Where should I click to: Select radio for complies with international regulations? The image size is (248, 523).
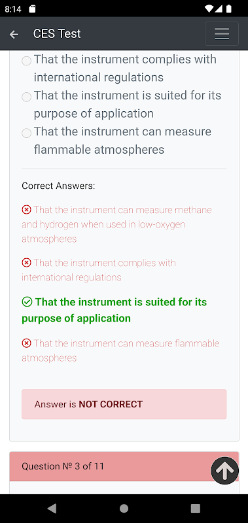[x=26, y=61]
